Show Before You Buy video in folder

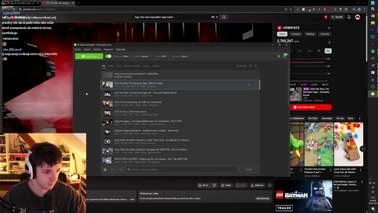[x=250, y=85]
